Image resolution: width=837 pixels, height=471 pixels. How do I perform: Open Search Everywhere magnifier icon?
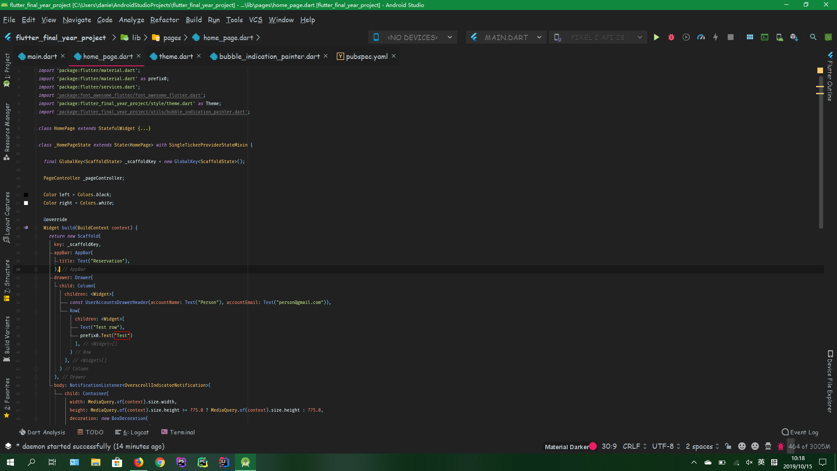click(x=813, y=37)
